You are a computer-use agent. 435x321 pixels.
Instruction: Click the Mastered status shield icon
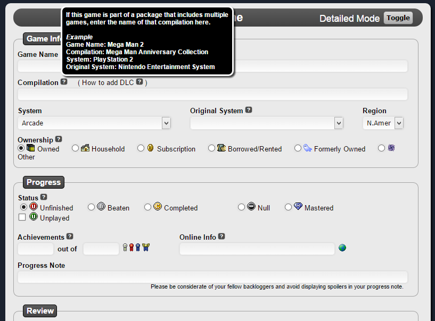(298, 206)
